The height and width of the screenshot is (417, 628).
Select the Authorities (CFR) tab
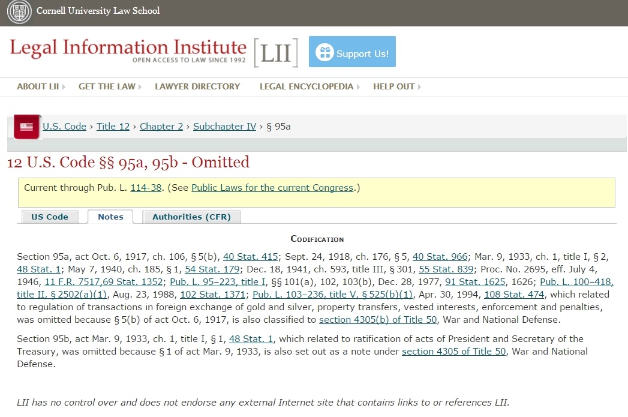[x=191, y=217]
